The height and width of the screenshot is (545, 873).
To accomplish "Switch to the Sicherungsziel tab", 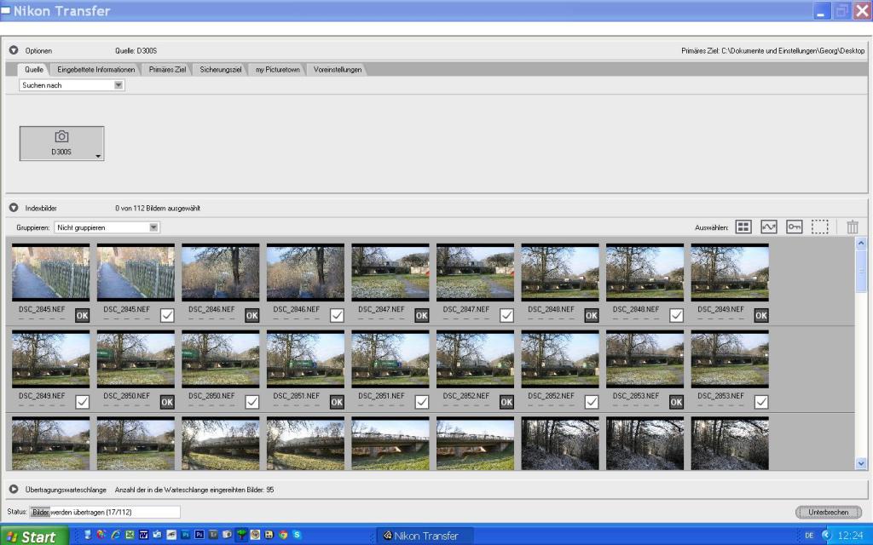I will pos(221,70).
